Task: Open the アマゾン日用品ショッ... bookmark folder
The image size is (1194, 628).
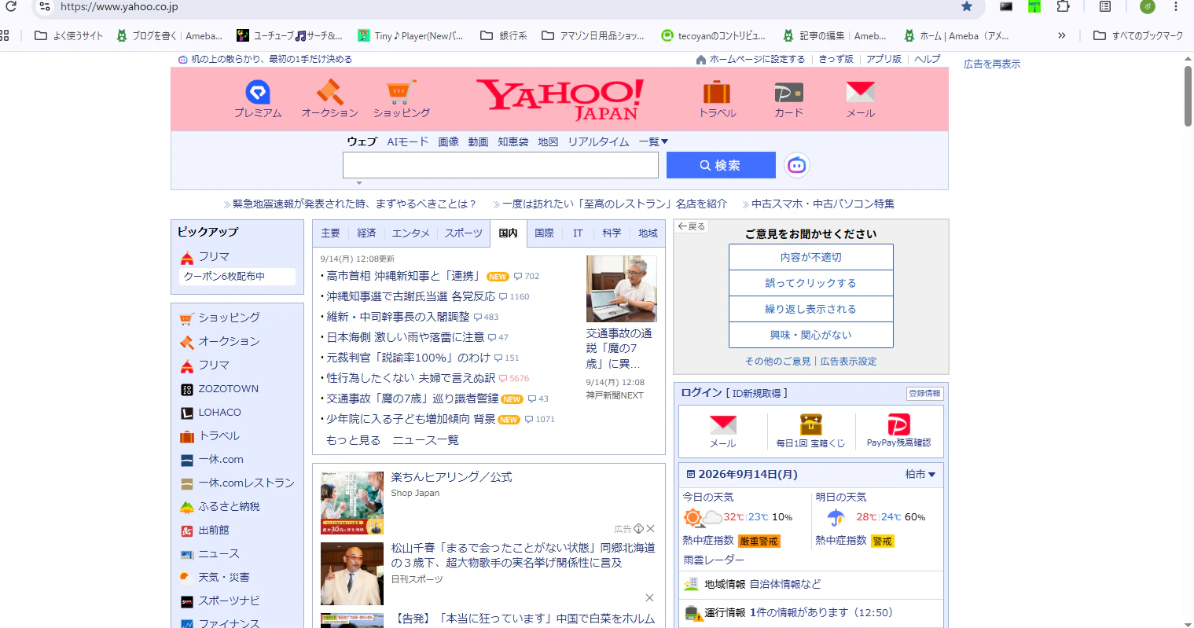Action: [x=593, y=35]
